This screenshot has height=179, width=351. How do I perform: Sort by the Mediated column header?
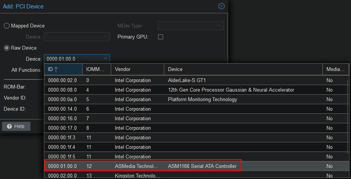click(335, 69)
